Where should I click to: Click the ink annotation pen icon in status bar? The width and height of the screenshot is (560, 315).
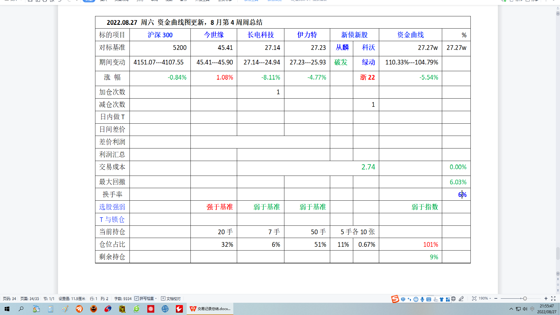click(461, 299)
